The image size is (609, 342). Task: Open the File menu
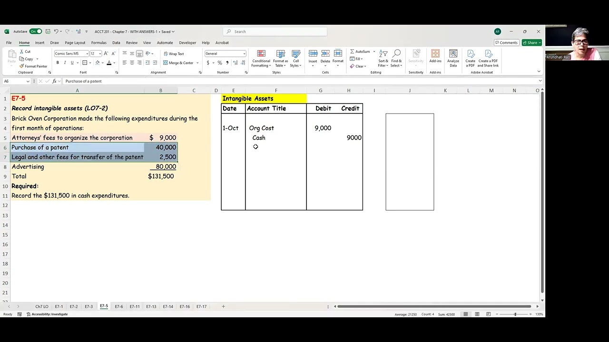(x=9, y=43)
